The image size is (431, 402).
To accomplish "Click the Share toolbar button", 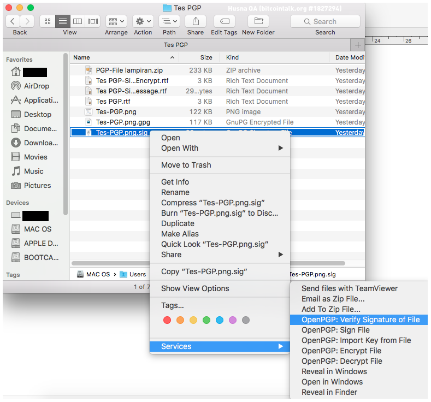I will point(196,21).
